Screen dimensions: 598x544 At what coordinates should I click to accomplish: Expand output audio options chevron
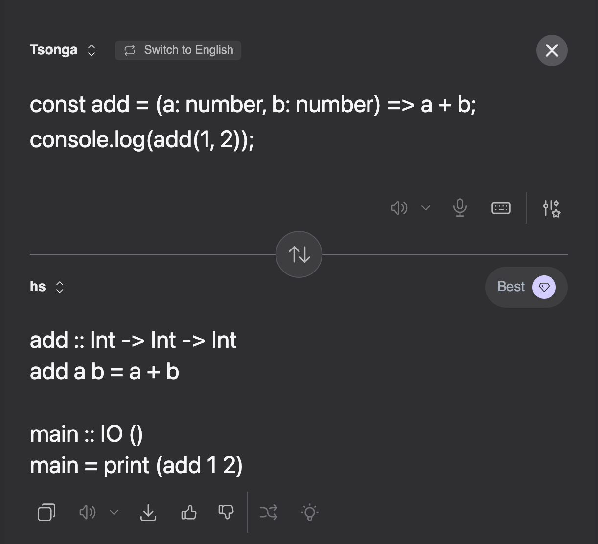coord(114,512)
